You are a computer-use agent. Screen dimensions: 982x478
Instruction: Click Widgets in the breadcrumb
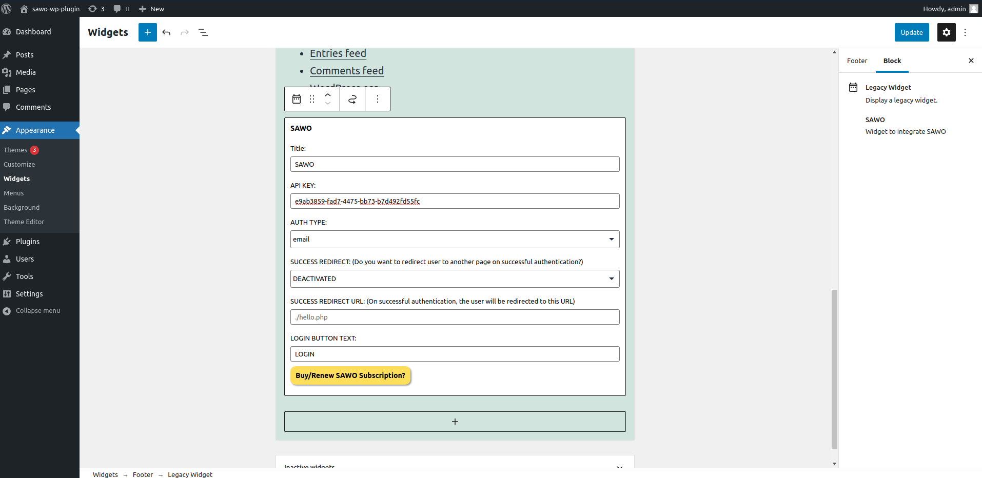pyautogui.click(x=105, y=474)
